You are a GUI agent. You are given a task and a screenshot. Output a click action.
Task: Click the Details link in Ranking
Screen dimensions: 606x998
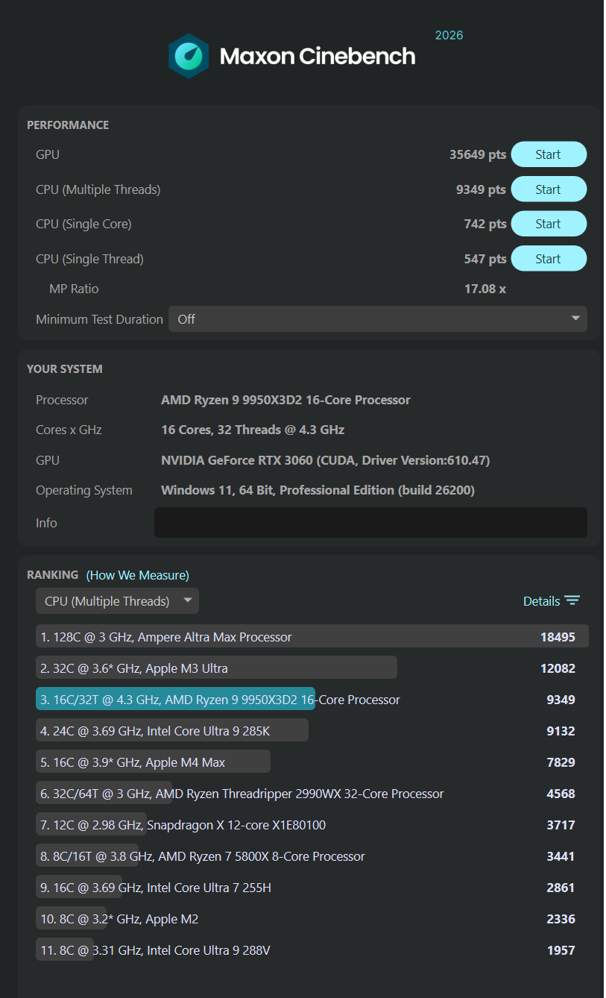point(541,601)
